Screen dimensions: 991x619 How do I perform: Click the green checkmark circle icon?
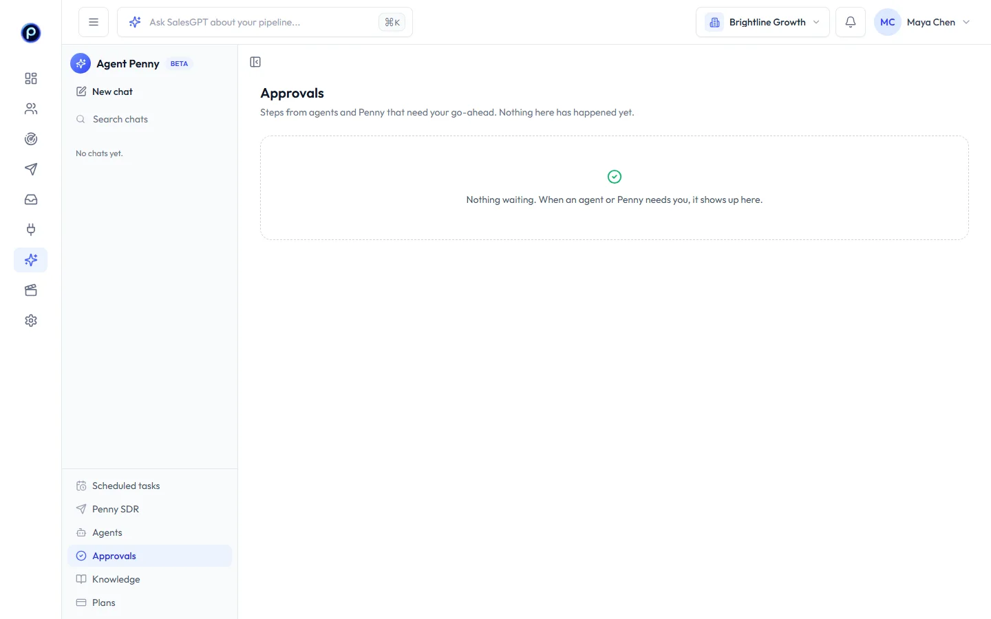615,177
